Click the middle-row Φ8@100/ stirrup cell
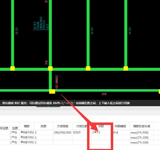Image resolution: width=160 pixels, height=150 pixels. (x=26, y=137)
